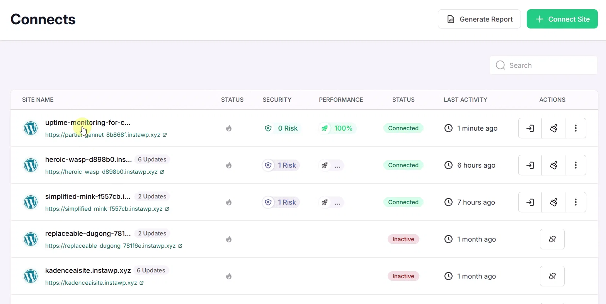Click flame status icon in uptime-monitoring row
This screenshot has width=606, height=304.
pos(229,128)
